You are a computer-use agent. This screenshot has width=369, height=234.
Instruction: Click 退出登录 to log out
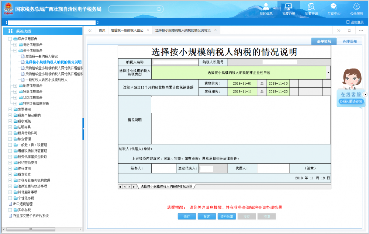(355, 22)
